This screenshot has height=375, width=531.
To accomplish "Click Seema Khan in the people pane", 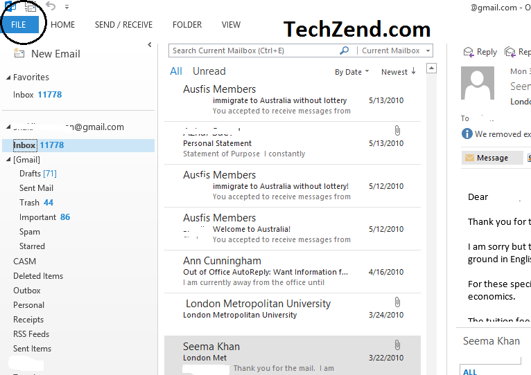I will [491, 341].
